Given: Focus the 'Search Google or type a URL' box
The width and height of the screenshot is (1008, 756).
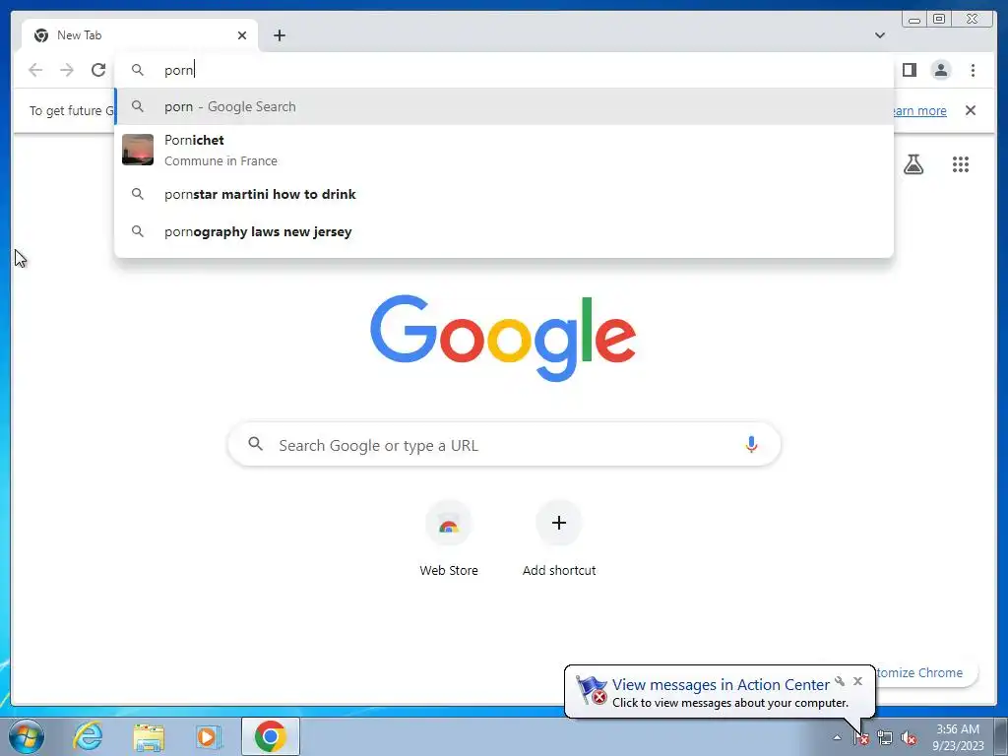Looking at the screenshot, I should 504,445.
